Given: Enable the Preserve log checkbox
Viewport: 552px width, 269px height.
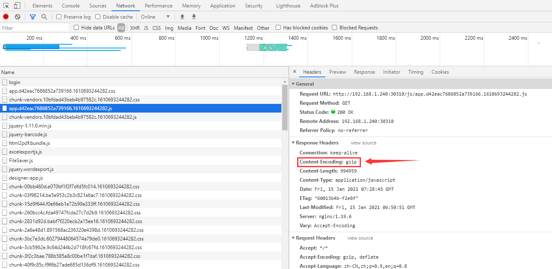Looking at the screenshot, I should click(x=59, y=17).
